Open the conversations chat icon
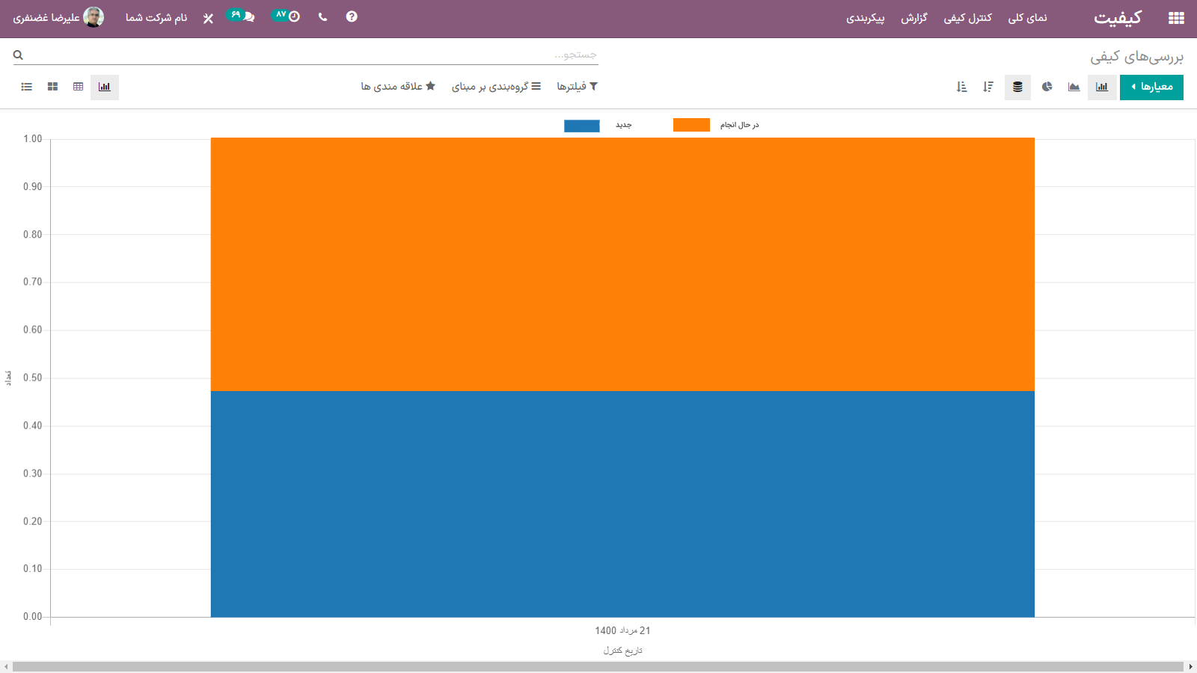1197x673 pixels. tap(241, 16)
